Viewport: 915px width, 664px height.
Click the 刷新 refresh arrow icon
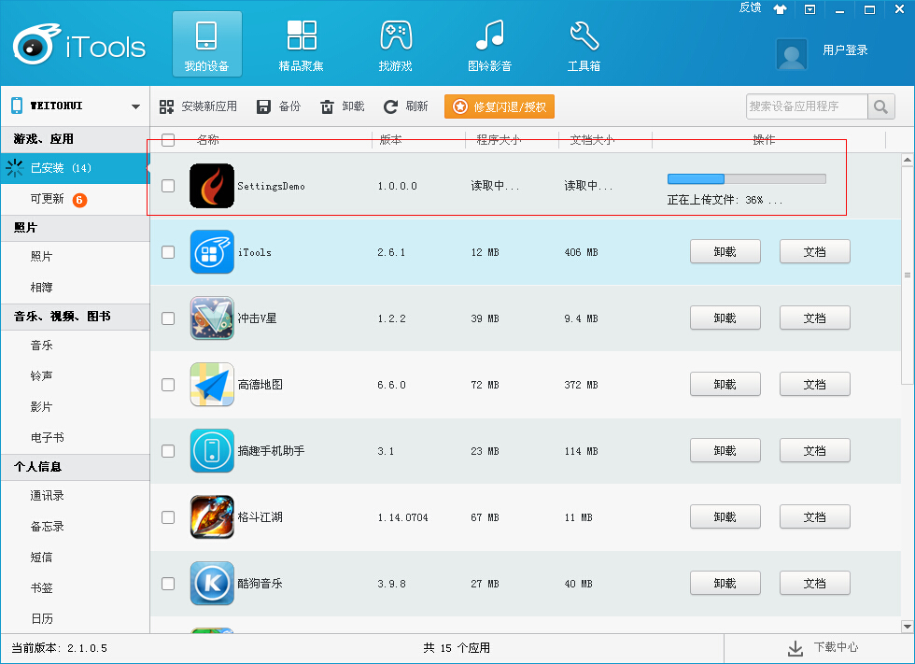(390, 106)
